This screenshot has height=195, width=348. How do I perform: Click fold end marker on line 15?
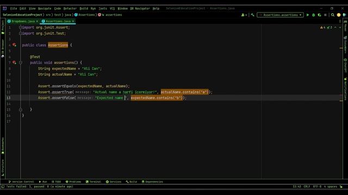coord(21,109)
